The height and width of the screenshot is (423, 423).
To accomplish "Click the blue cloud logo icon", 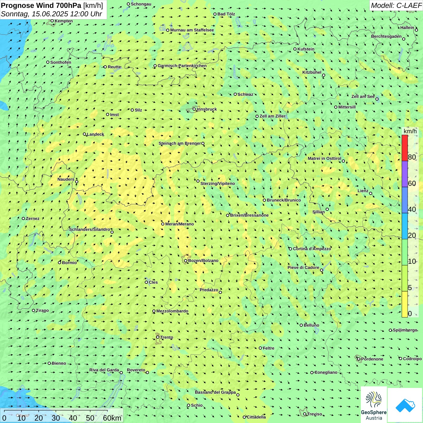I will 405,405.
